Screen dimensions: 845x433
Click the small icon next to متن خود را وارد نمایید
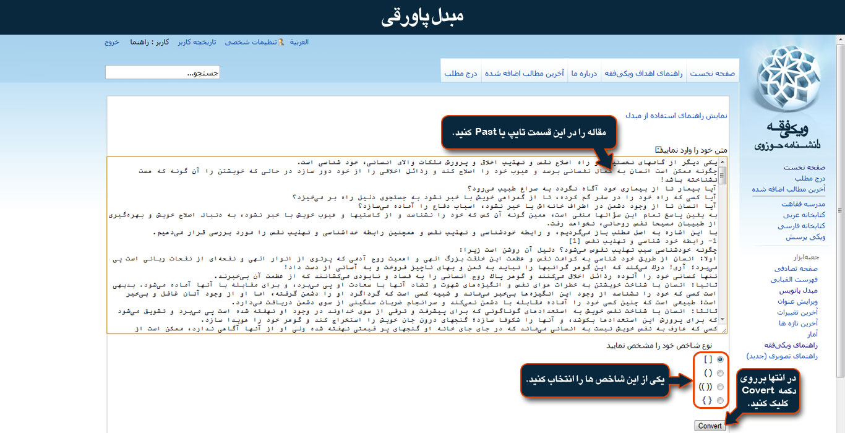pyautogui.click(x=659, y=150)
